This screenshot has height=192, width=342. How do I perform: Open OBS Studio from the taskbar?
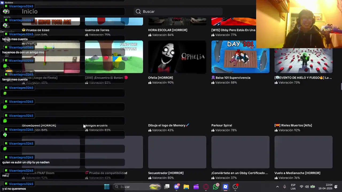click(x=235, y=187)
